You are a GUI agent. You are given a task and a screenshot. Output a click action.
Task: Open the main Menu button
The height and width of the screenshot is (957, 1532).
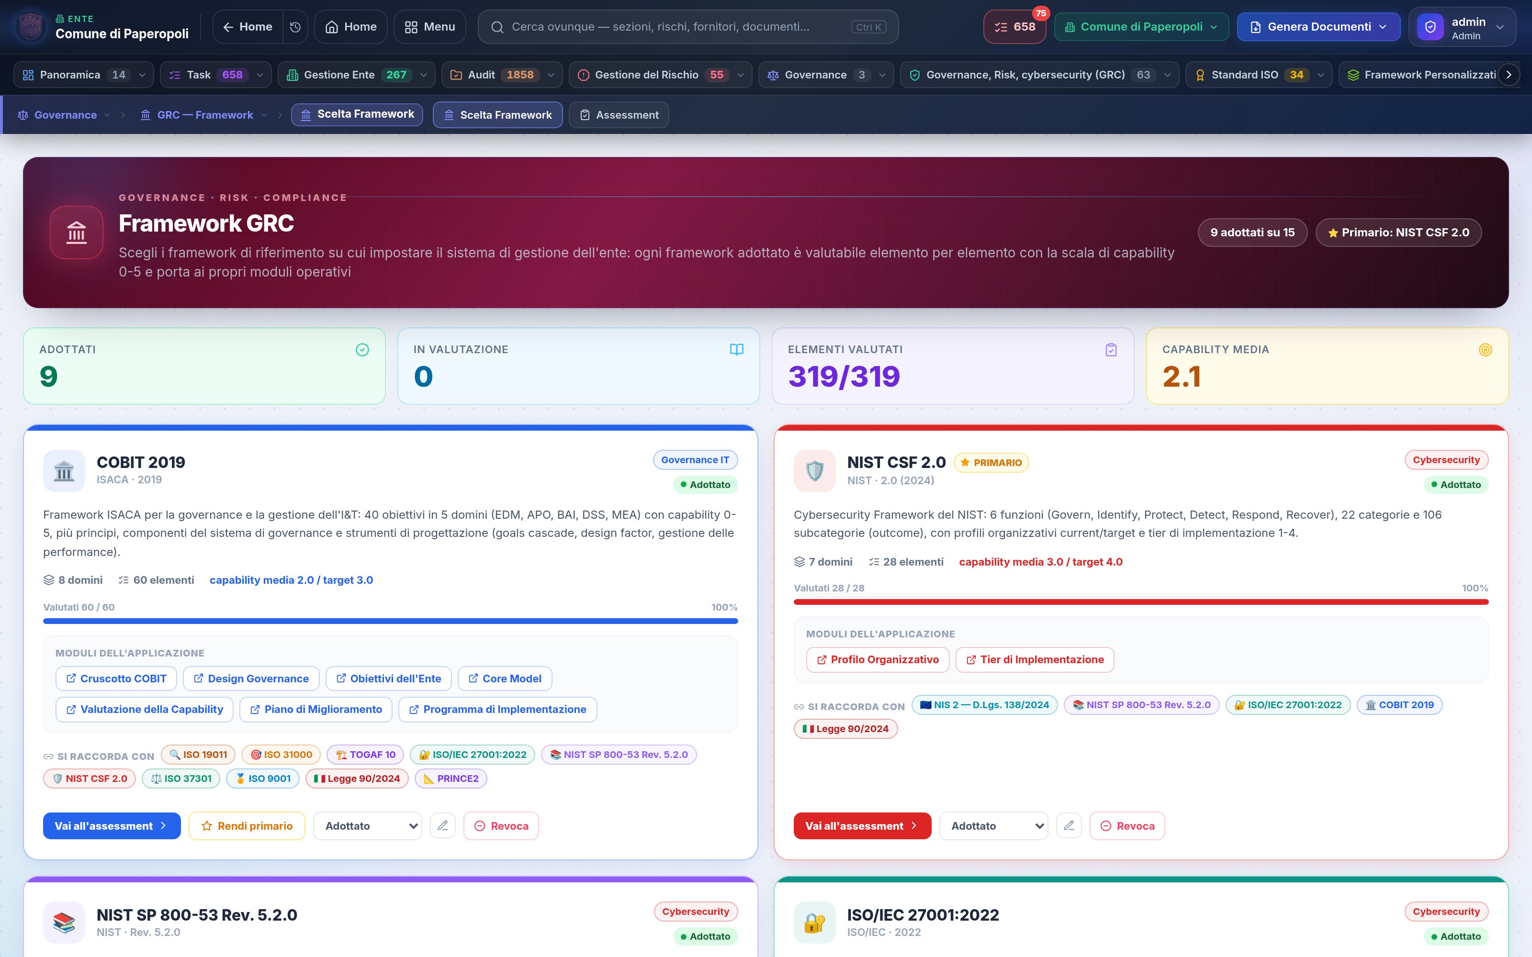coord(430,27)
